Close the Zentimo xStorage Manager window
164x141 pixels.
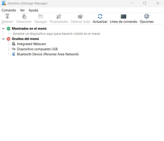158,3
